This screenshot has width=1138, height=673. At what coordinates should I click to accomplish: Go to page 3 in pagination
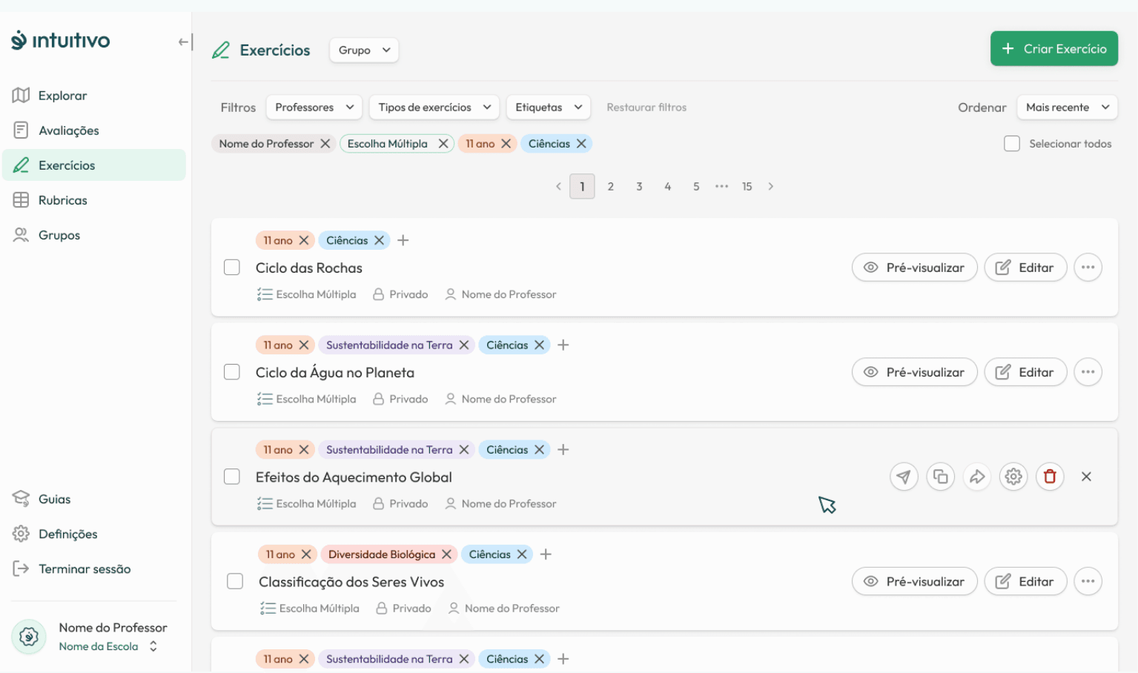(639, 187)
